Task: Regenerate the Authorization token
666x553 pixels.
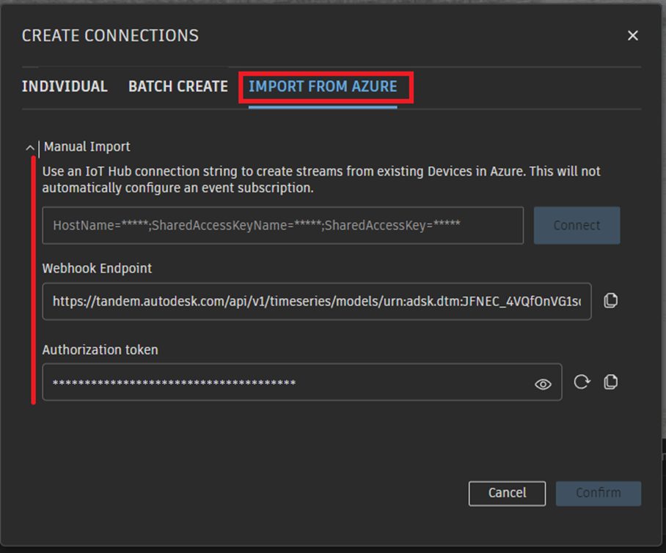Action: (582, 382)
